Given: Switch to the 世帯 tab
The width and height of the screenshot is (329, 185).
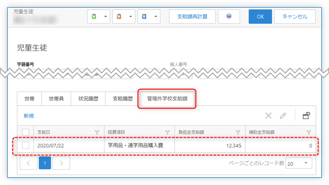Looking at the screenshot, I should [29, 98].
